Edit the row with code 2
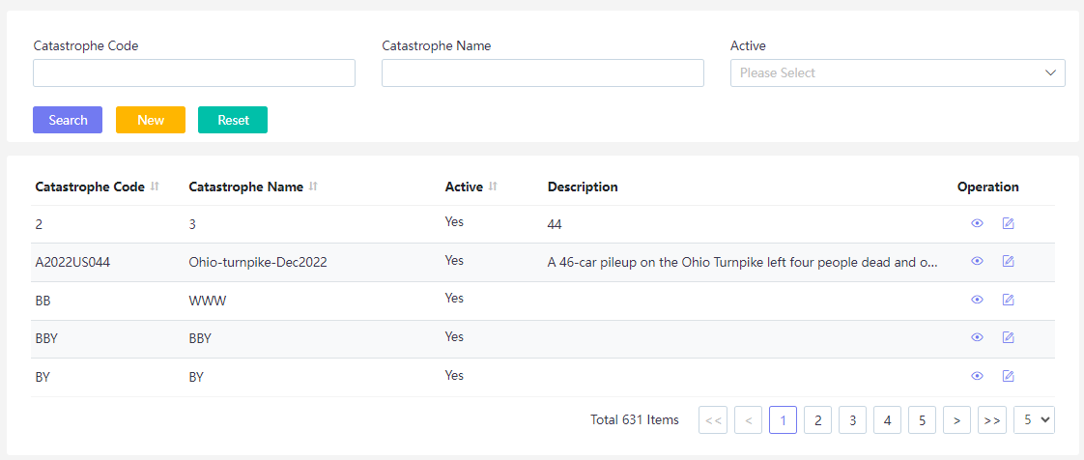 1008,223
